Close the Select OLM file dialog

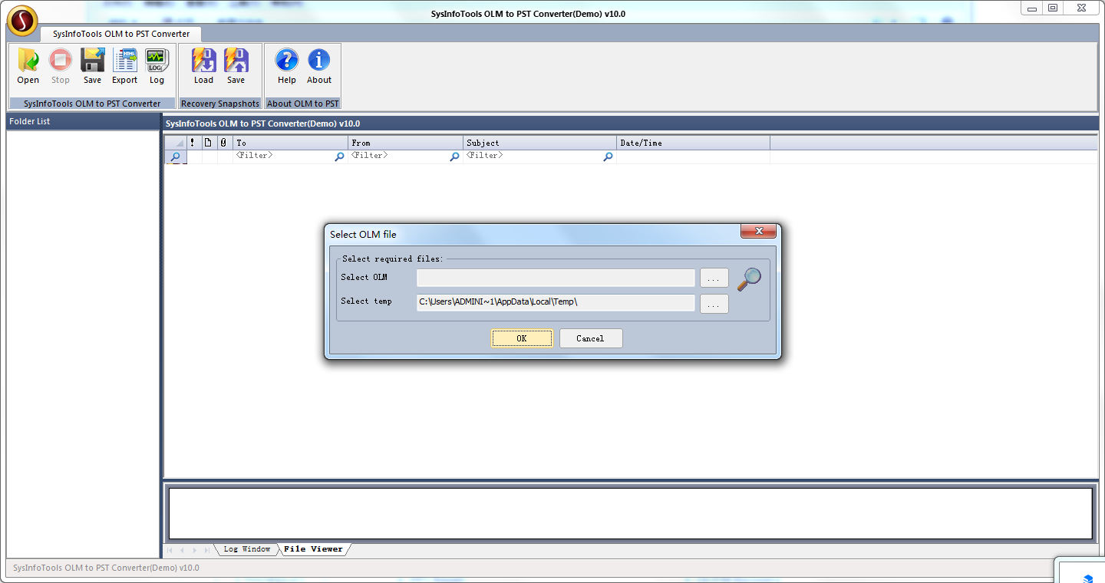click(759, 232)
